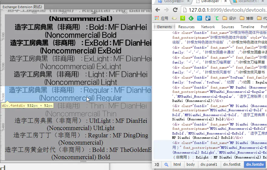This screenshot has width=267, height=170.
Task: Open the Elements DevTools panel
Action: [164, 27]
